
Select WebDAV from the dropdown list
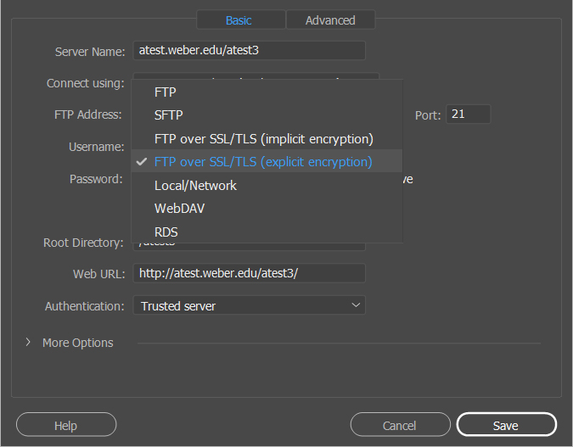pos(179,208)
